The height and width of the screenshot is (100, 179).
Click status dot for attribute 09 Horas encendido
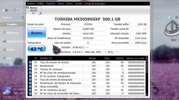click(30, 86)
